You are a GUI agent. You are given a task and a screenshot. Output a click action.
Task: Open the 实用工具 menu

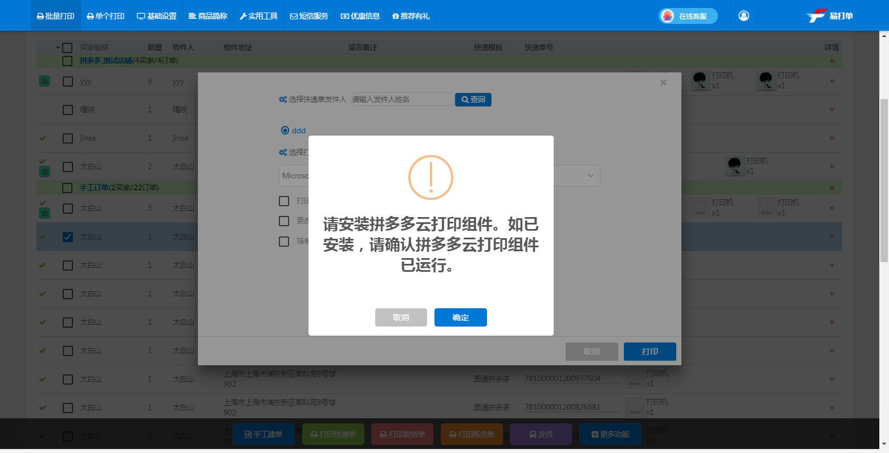258,16
